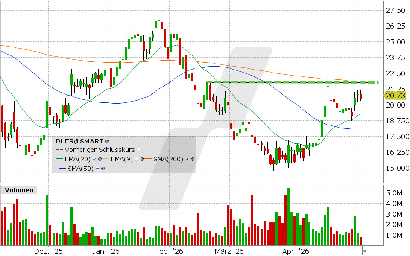410x256 pixels.
Task: Click the 25.00 price axis value
Action: (x=395, y=42)
